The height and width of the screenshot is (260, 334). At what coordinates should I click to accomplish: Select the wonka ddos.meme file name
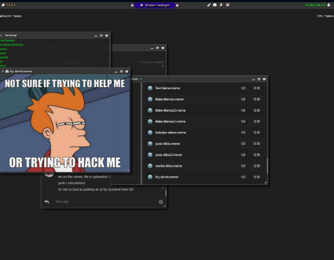pos(168,166)
